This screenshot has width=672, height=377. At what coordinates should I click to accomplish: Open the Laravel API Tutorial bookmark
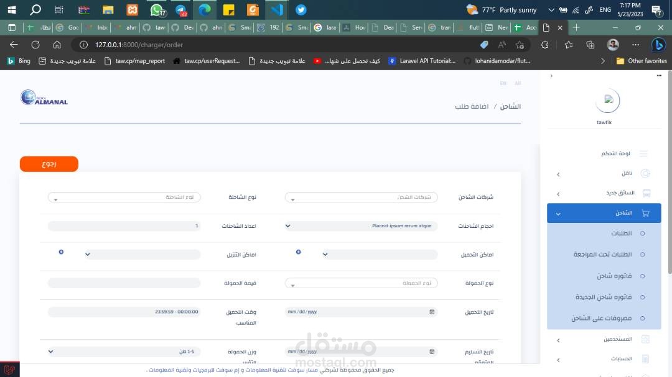click(422, 61)
